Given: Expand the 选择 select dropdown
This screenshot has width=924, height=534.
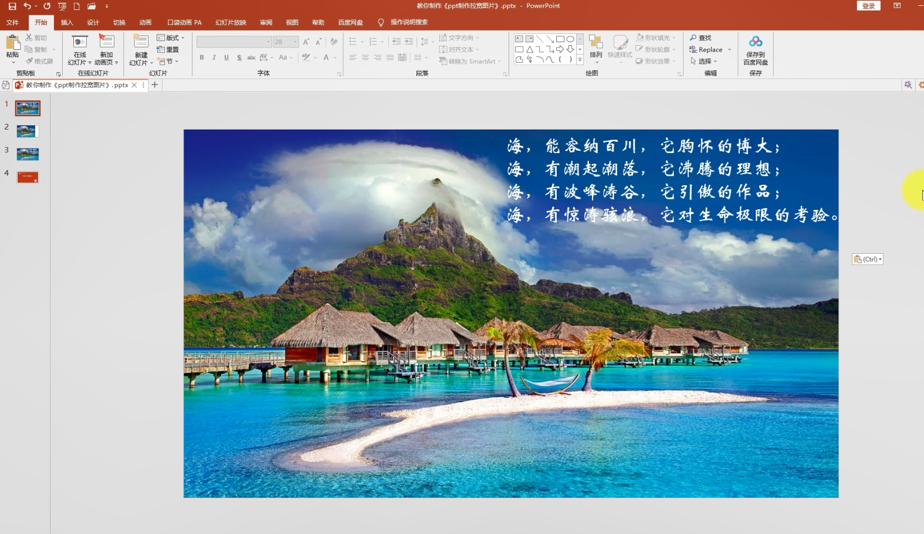Looking at the screenshot, I should [703, 61].
